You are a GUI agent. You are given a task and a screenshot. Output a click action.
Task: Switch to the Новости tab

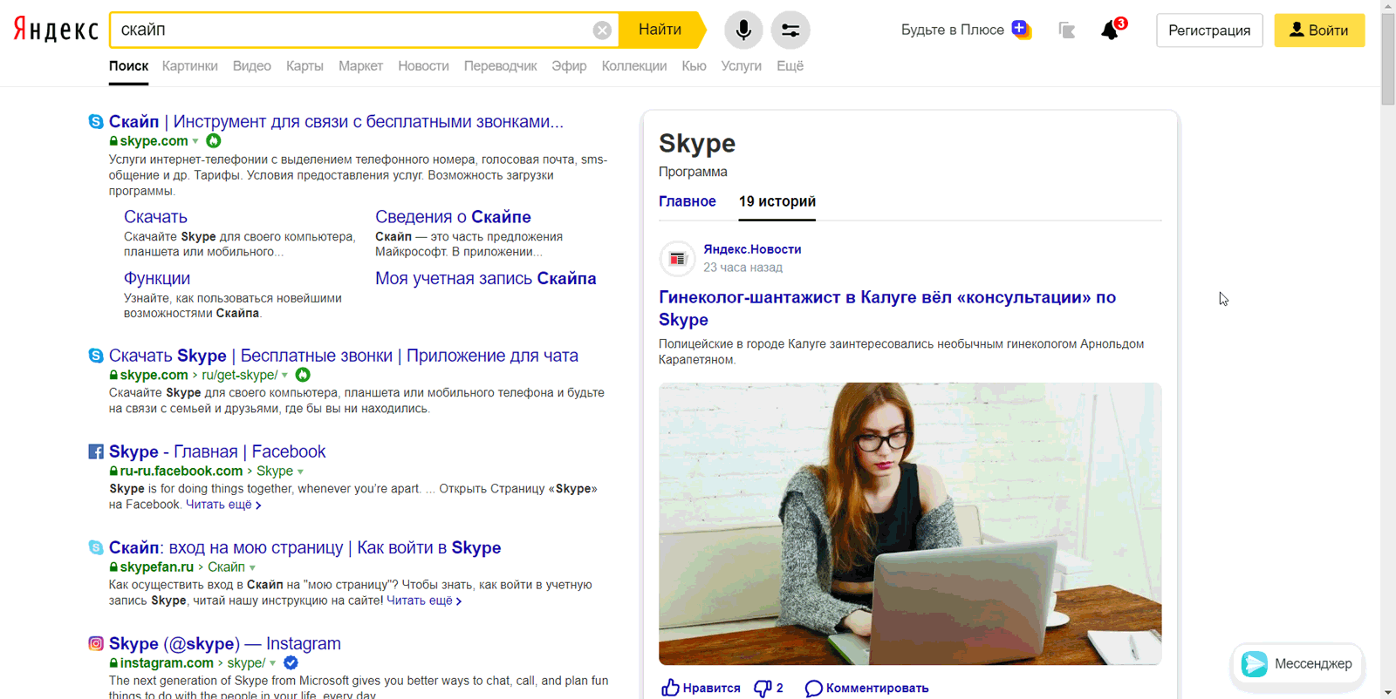pyautogui.click(x=423, y=66)
